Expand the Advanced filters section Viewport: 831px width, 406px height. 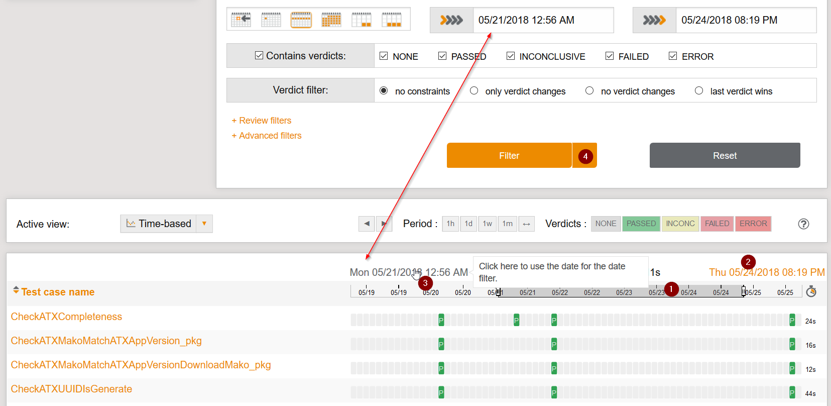pos(266,136)
